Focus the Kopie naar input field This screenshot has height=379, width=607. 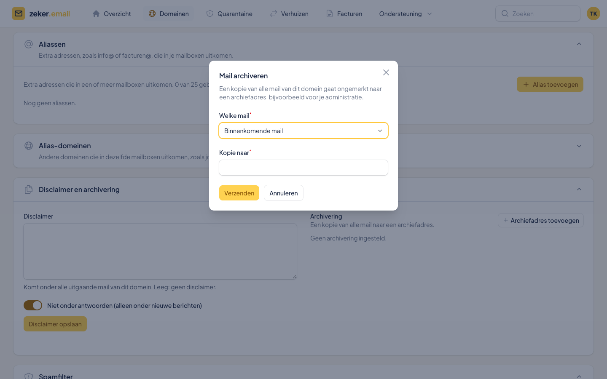click(x=303, y=168)
